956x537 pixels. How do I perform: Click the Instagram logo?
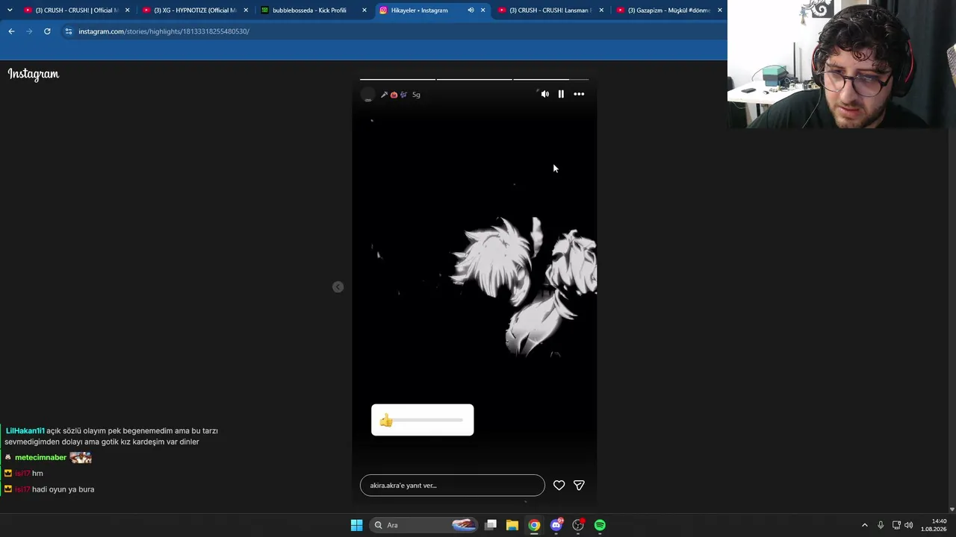coord(34,74)
